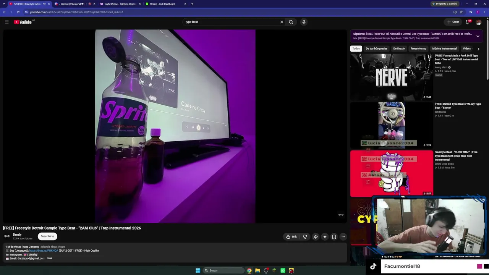Start voice search with the microphone

304,22
